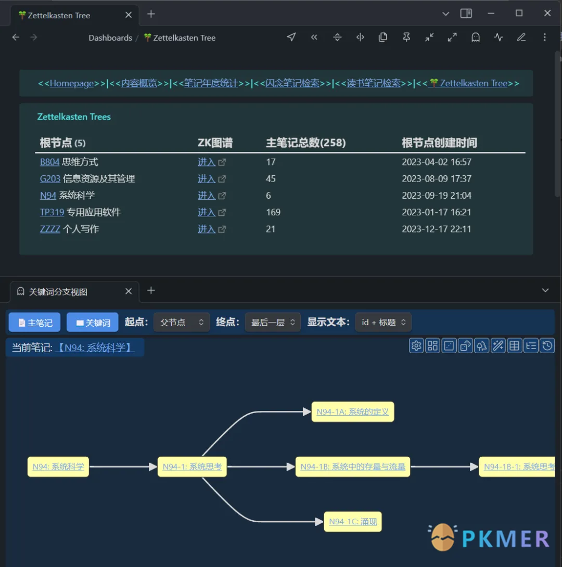
Task: Open the 起点 dropdown showing 父节点
Action: [x=181, y=322]
